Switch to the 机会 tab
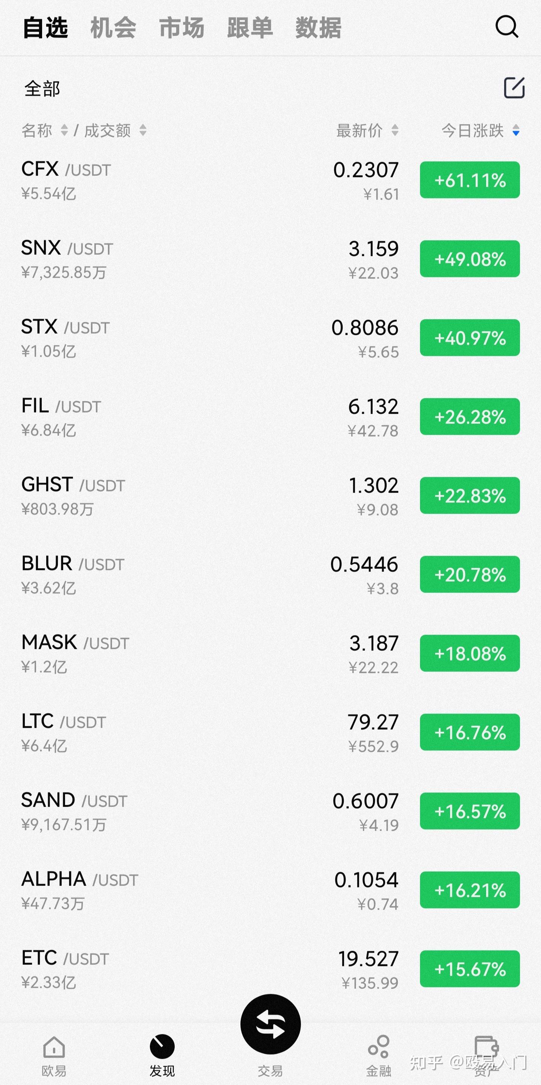The image size is (541, 1085). point(113,28)
